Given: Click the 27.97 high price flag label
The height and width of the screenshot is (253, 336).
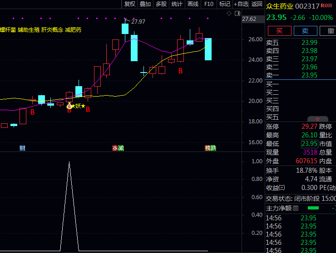Looking at the screenshot, I should click(138, 21).
